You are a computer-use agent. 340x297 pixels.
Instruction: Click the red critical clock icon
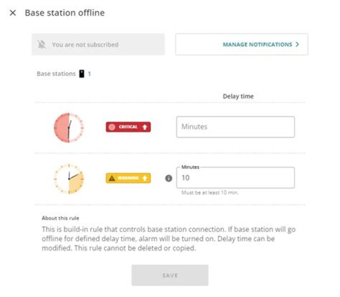[68, 127]
